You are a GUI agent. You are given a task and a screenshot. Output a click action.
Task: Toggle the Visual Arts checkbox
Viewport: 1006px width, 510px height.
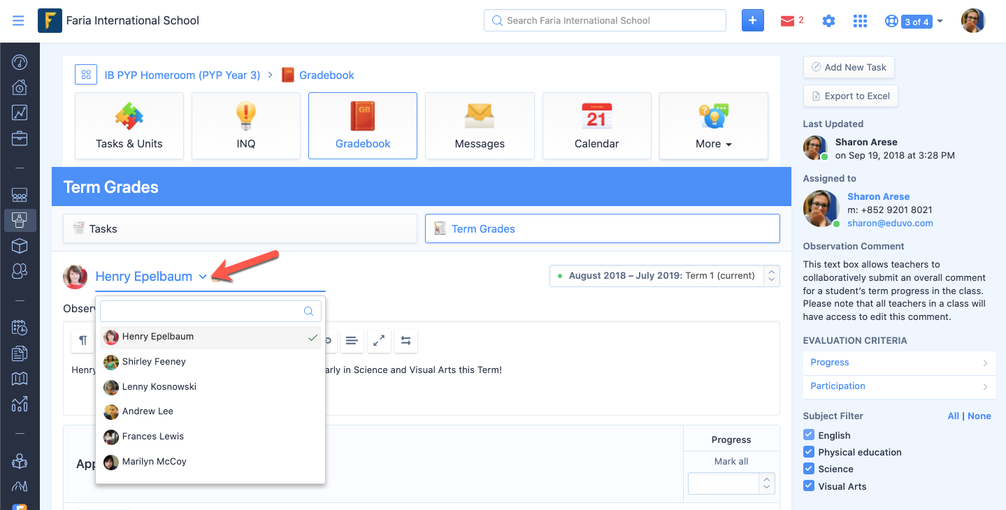[809, 486]
